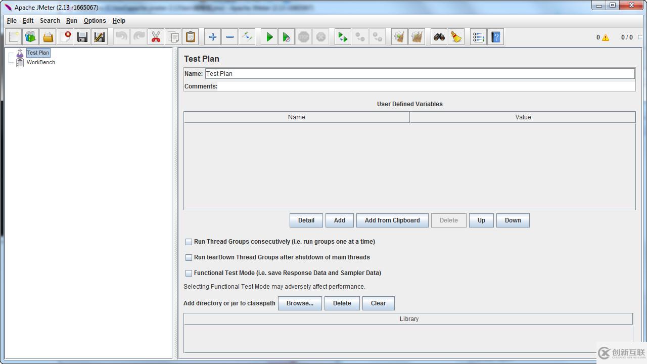Open the Run menu
This screenshot has height=364, width=647.
click(71, 21)
